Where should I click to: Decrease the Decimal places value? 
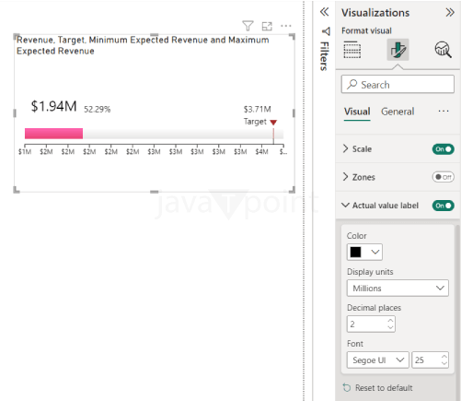pyautogui.click(x=390, y=327)
